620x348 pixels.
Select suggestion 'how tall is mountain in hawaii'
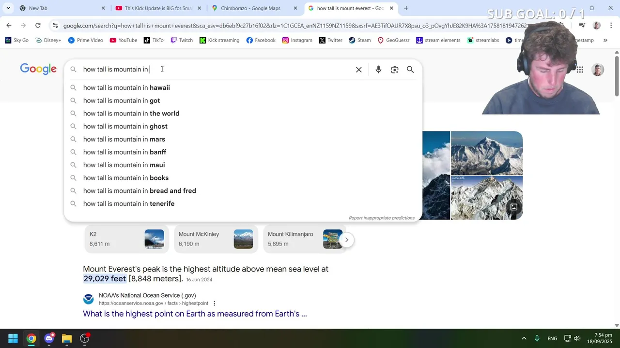point(243,87)
